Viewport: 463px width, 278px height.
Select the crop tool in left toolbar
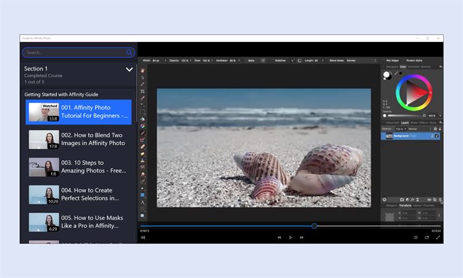tap(143, 91)
